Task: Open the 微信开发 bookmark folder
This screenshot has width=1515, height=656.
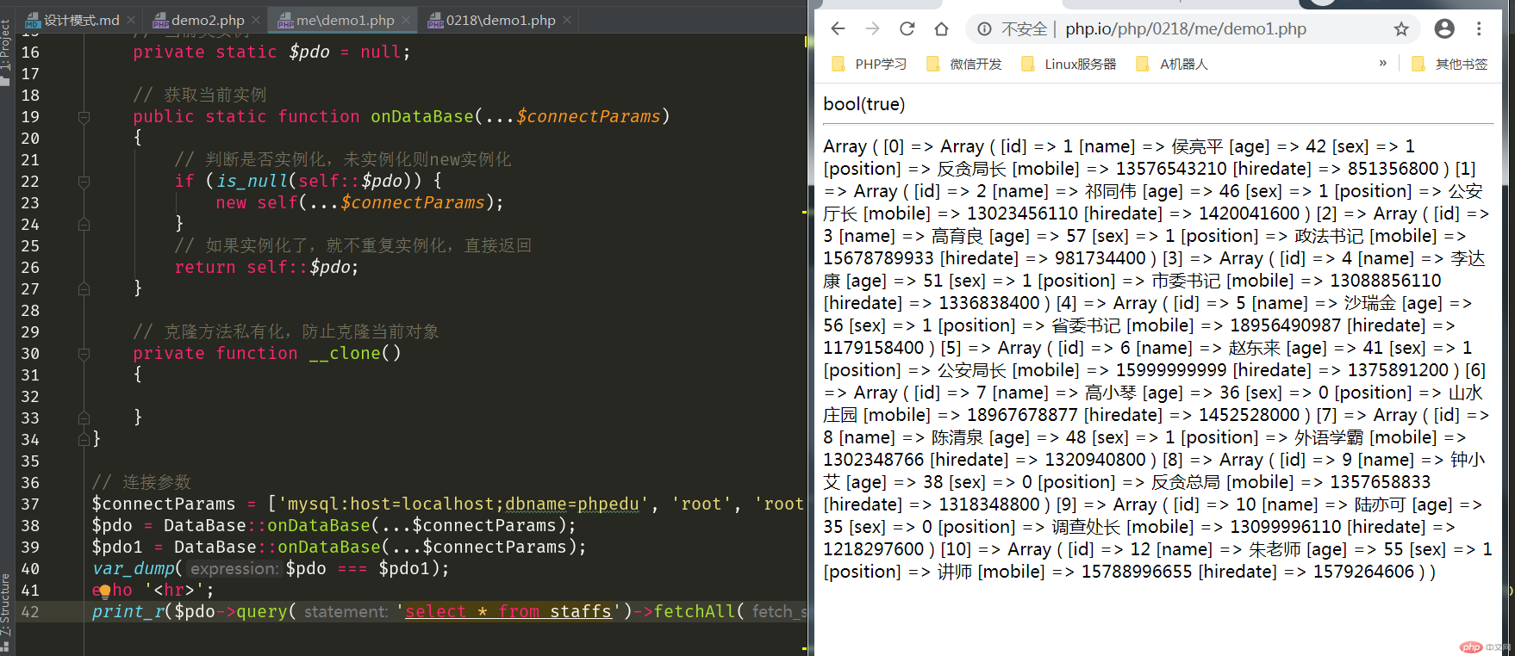Action: coord(963,65)
